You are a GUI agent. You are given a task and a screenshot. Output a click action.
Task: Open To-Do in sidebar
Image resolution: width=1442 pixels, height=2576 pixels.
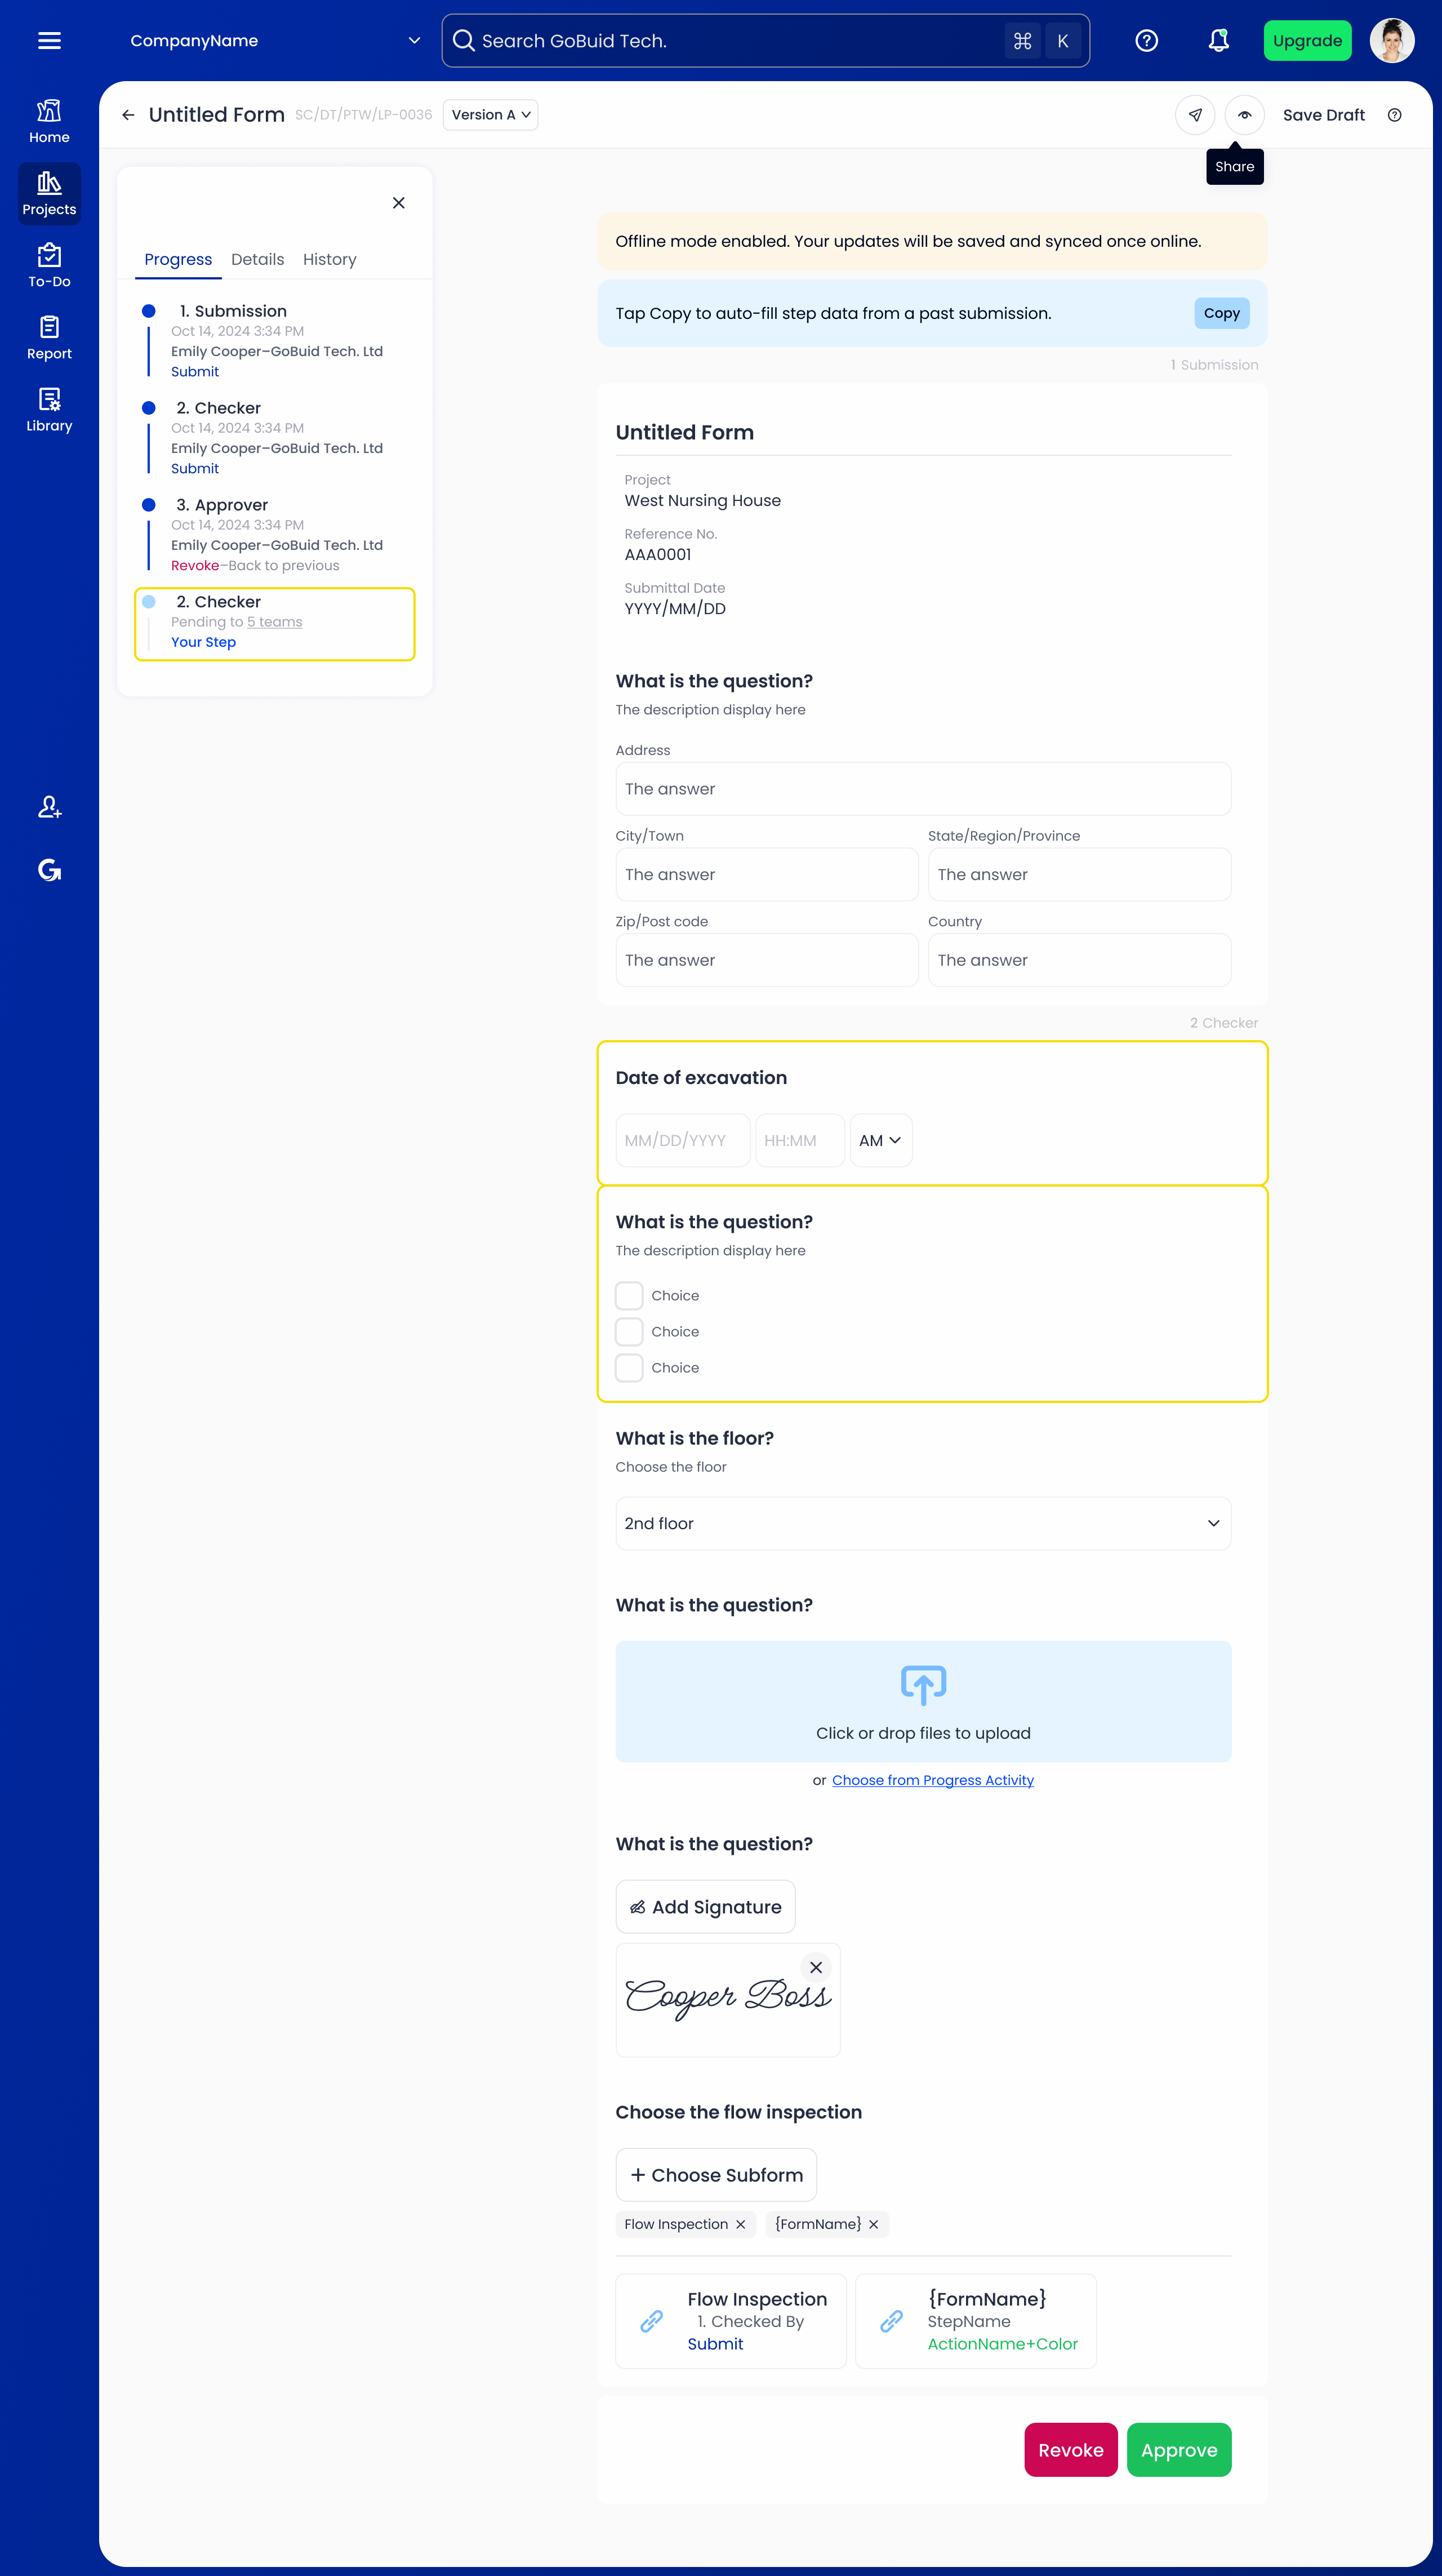pyautogui.click(x=49, y=266)
